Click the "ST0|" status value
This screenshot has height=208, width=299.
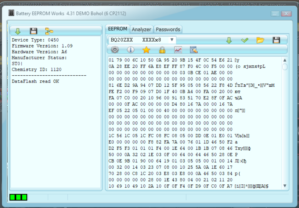(x=17, y=64)
